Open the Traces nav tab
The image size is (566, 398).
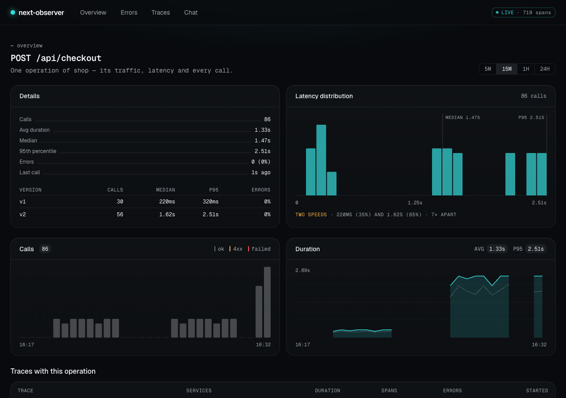point(161,12)
